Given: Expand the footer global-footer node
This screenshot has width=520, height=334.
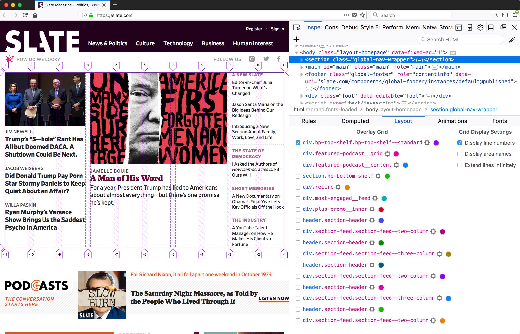Looking at the screenshot, I should (x=302, y=74).
